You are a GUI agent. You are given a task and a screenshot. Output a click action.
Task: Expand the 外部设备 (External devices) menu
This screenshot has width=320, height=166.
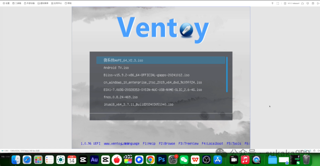(29, 3)
